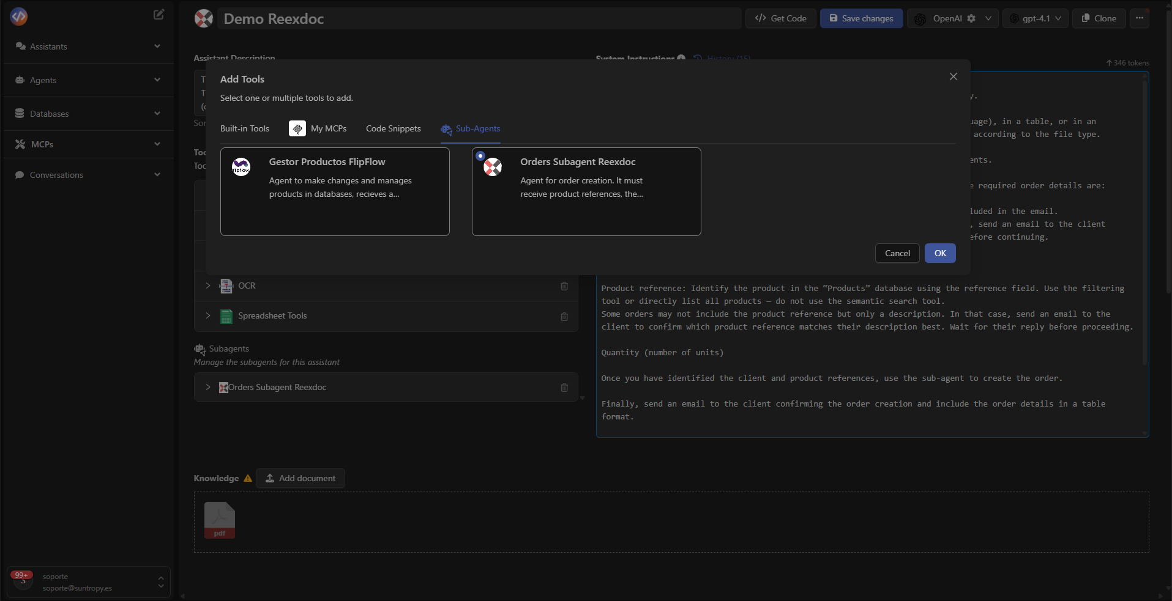This screenshot has height=601, width=1172.
Task: Delete the Spreadsheet Tools entry
Action: tap(564, 317)
